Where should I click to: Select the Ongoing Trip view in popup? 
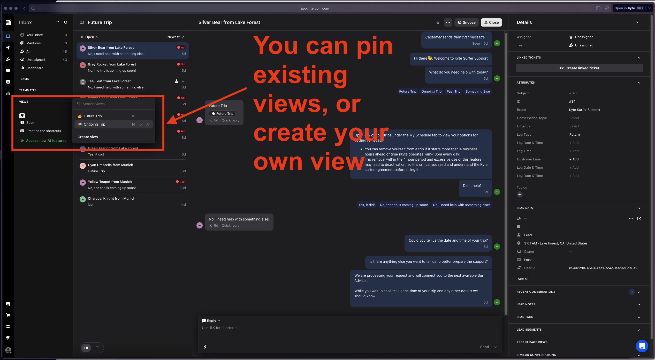pos(114,124)
